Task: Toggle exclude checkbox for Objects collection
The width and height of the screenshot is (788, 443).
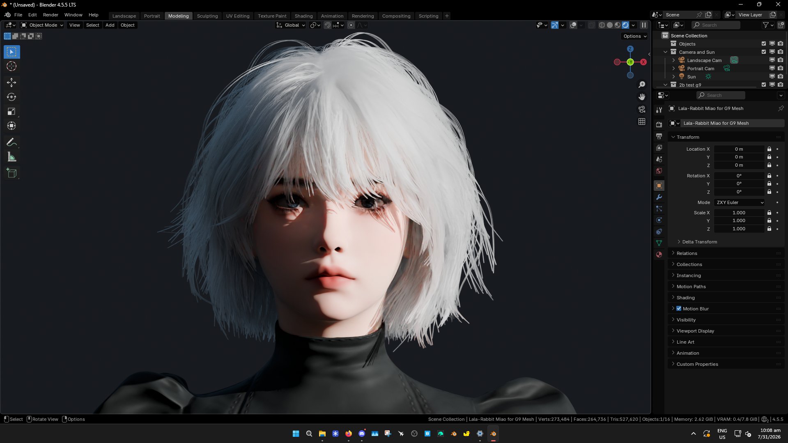Action: (764, 44)
